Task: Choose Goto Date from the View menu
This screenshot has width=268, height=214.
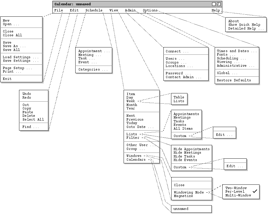Action: (140, 127)
